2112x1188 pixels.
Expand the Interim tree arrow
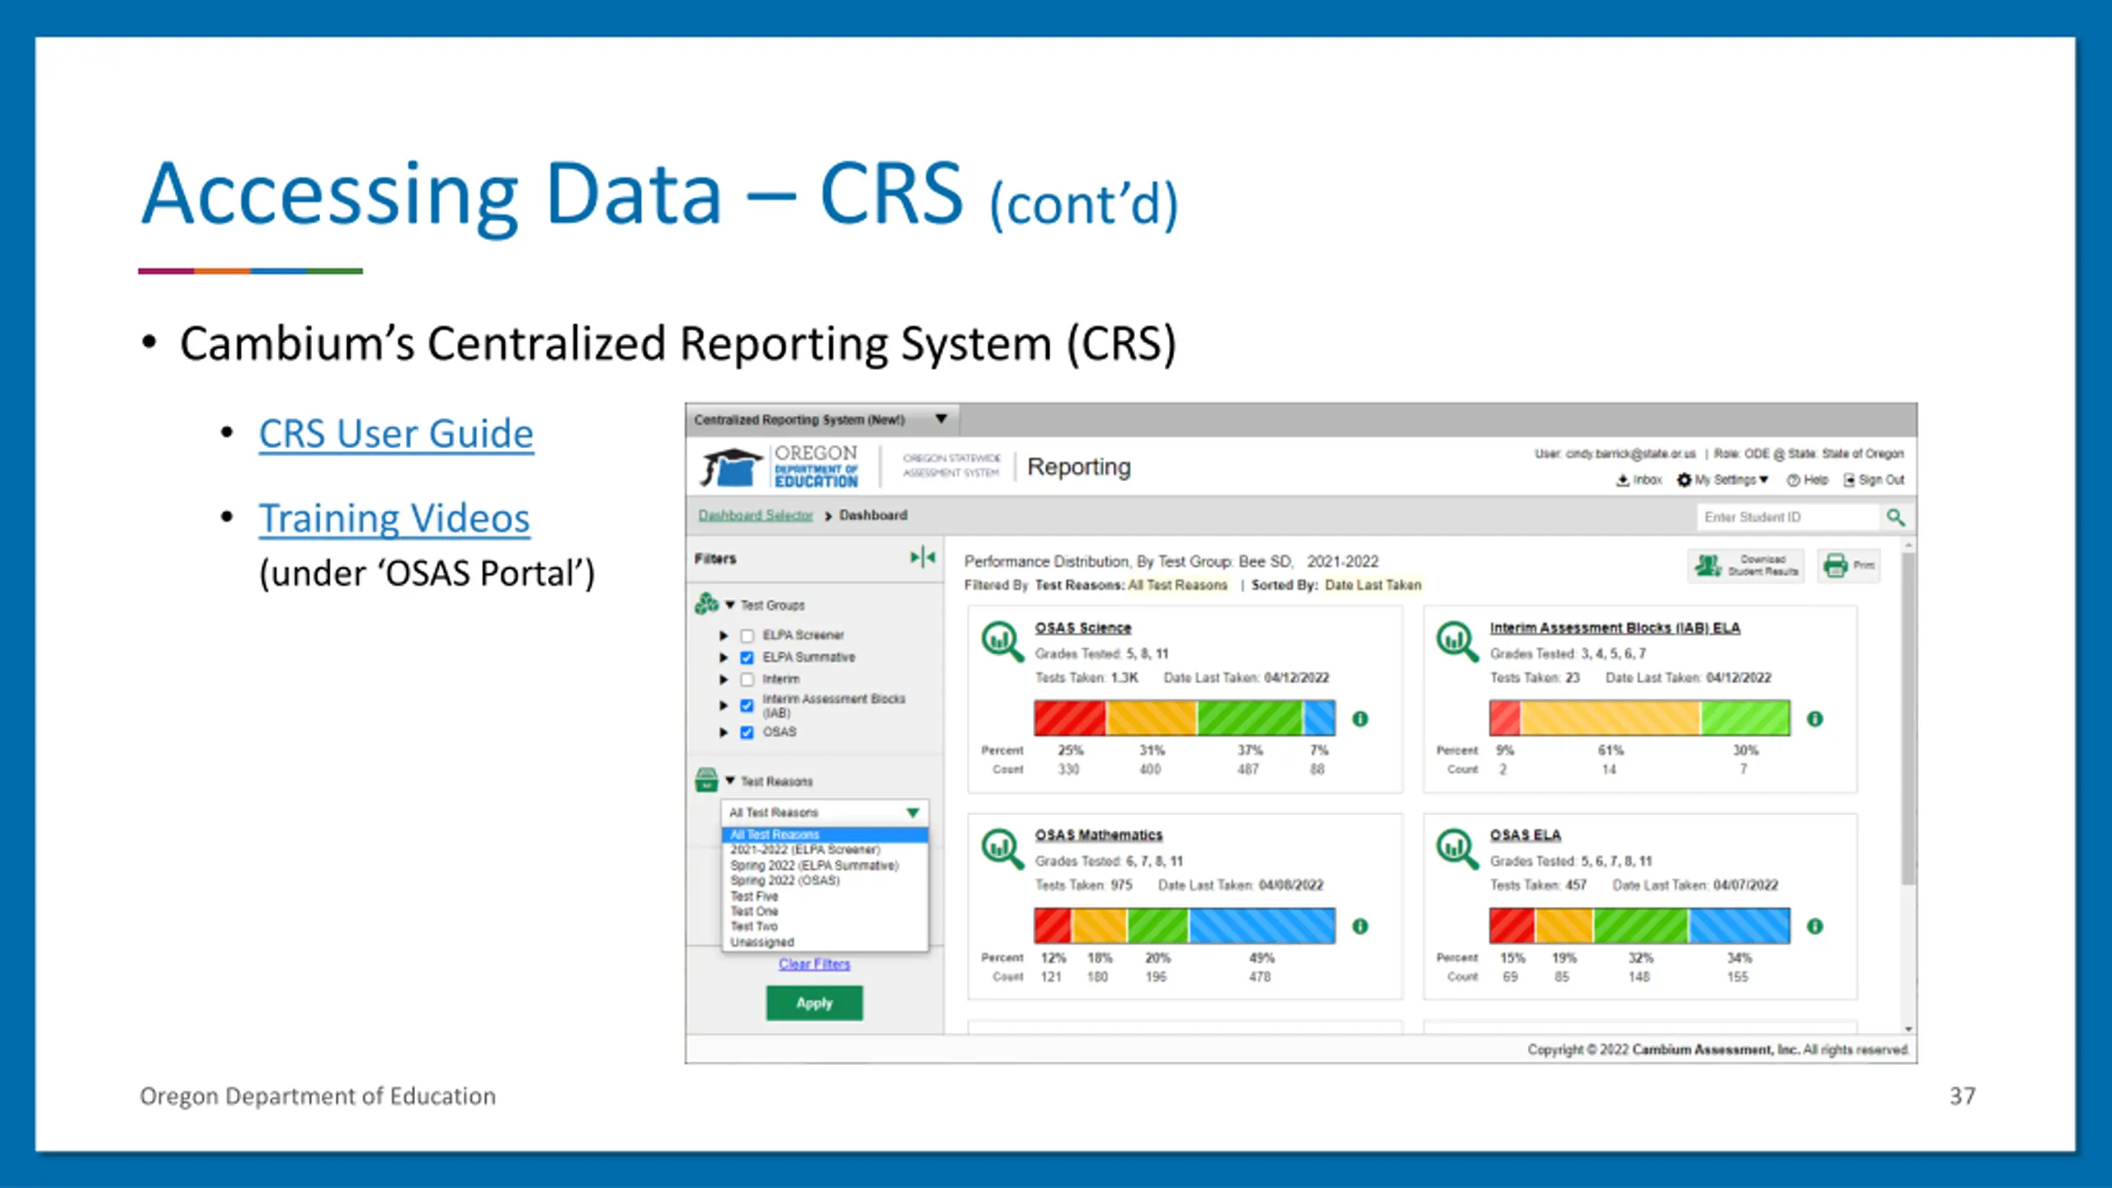724,680
